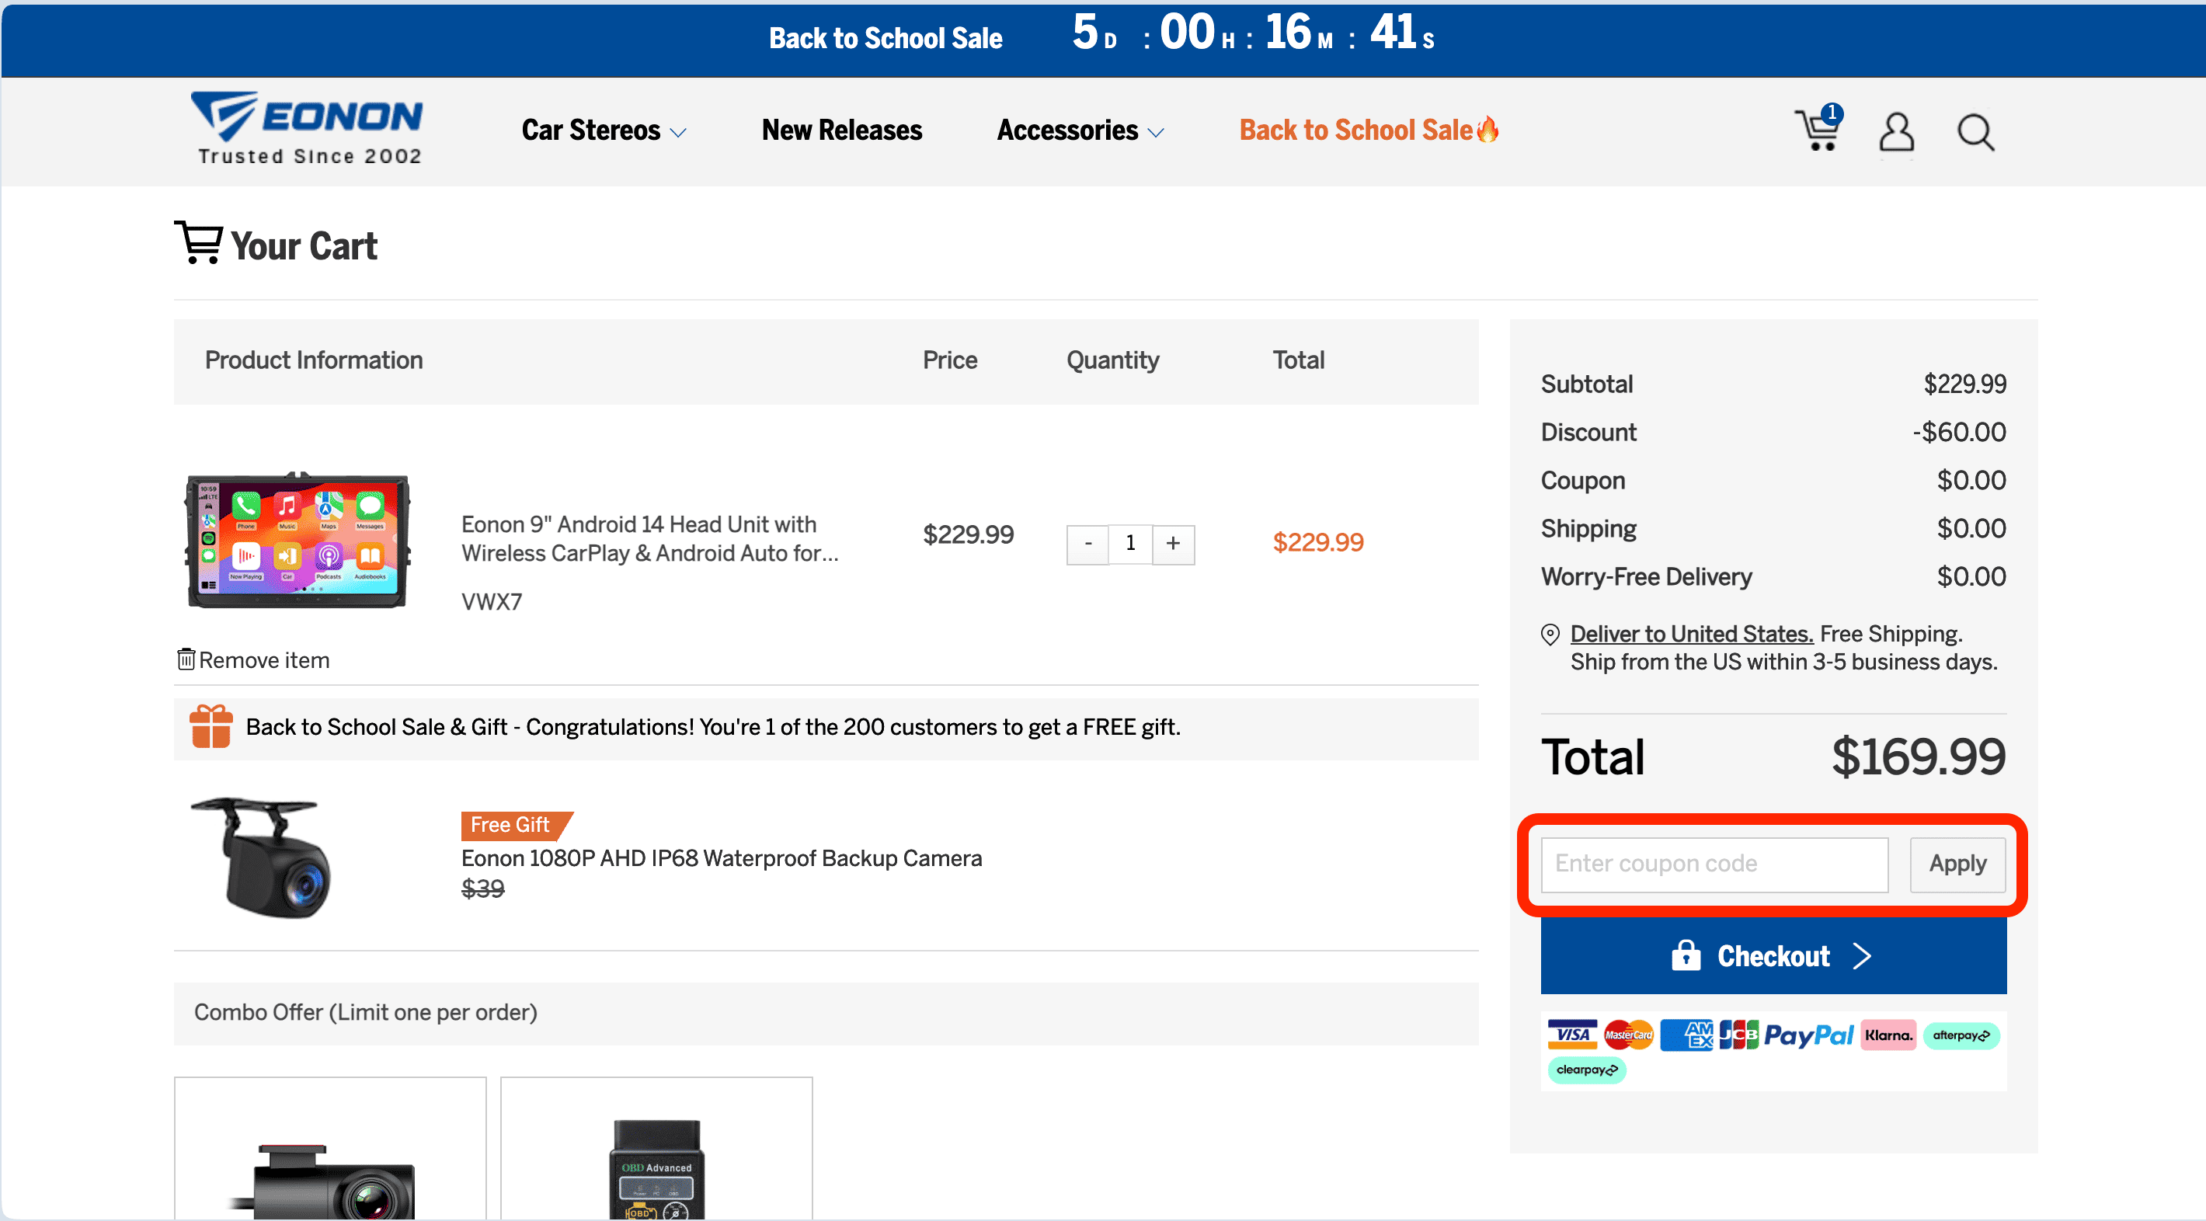The height and width of the screenshot is (1221, 2206).
Task: Click the quantity value field
Action: [1130, 544]
